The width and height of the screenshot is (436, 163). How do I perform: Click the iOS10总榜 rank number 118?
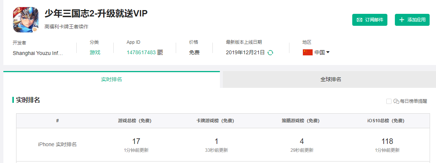point(387,141)
